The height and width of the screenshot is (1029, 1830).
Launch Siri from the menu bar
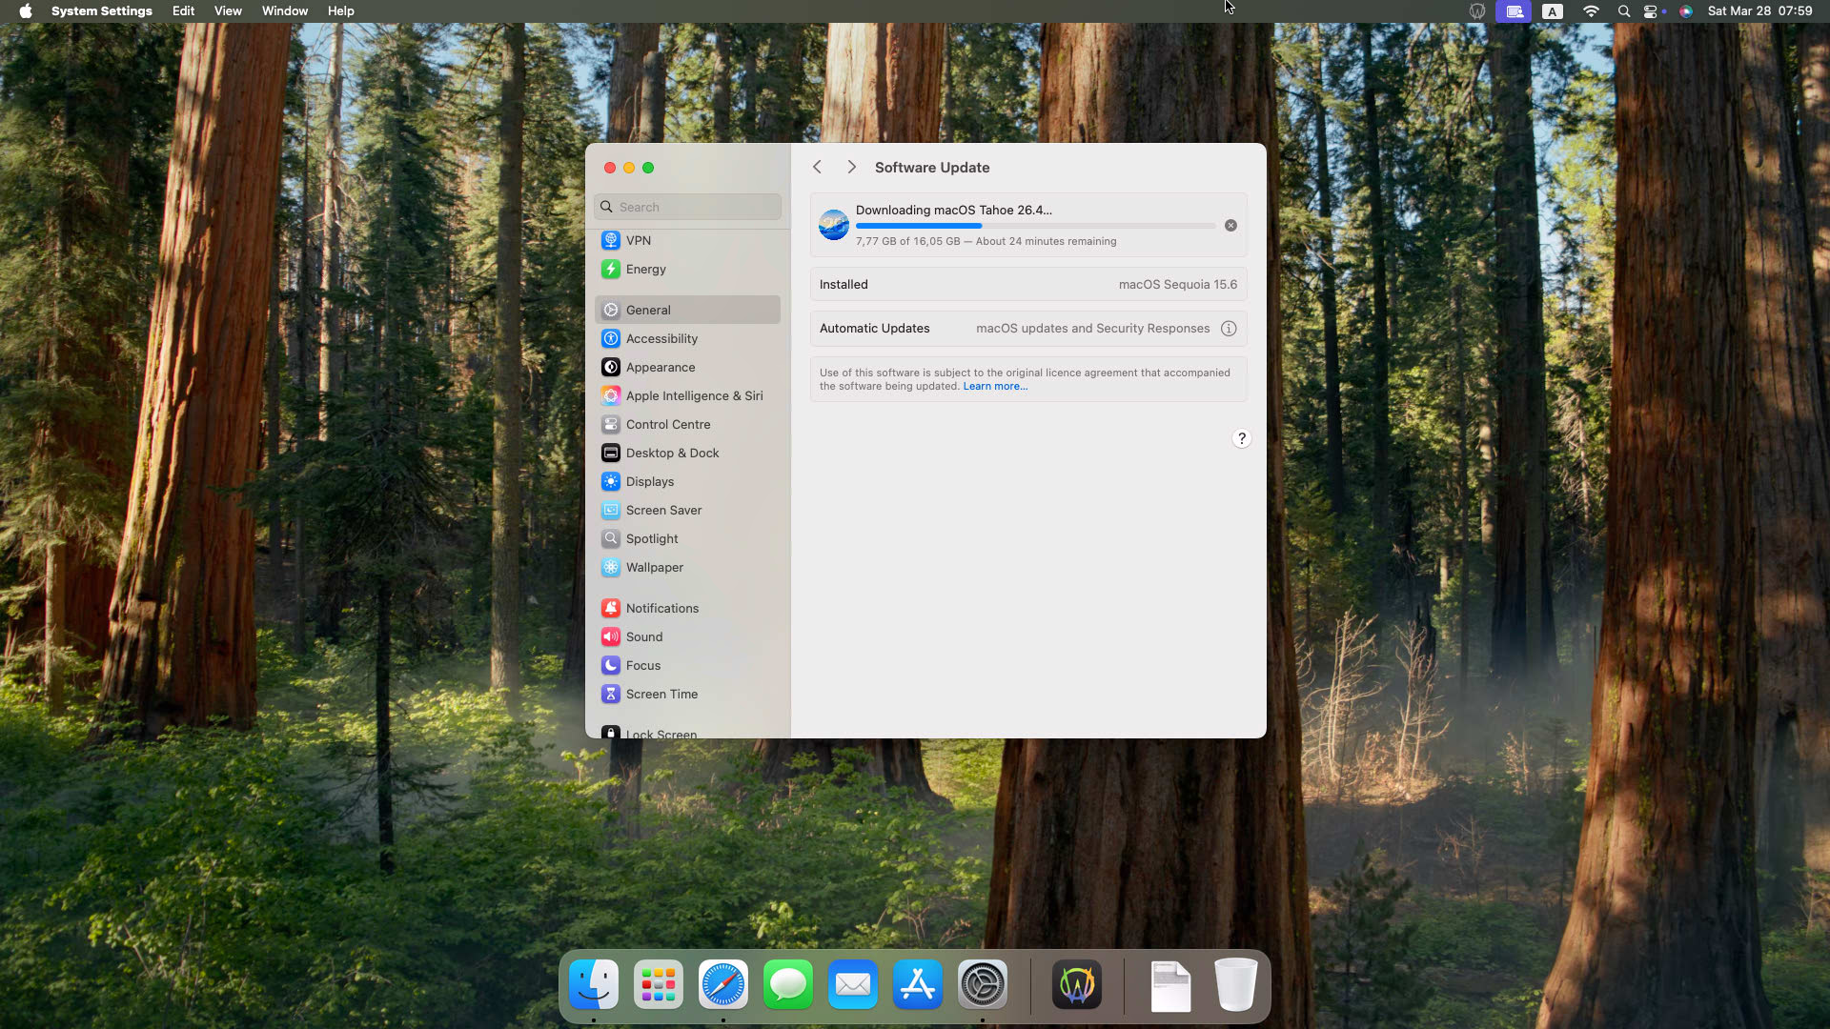pos(1686,11)
